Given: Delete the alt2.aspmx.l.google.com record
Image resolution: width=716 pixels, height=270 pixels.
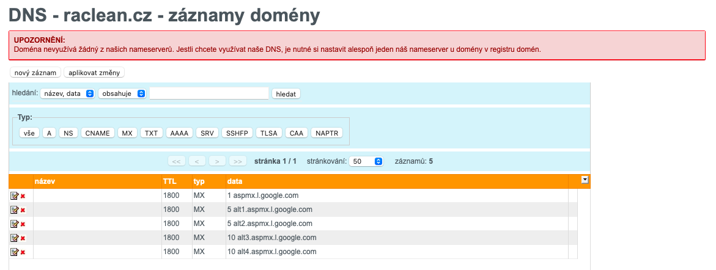Looking at the screenshot, I should 23,224.
